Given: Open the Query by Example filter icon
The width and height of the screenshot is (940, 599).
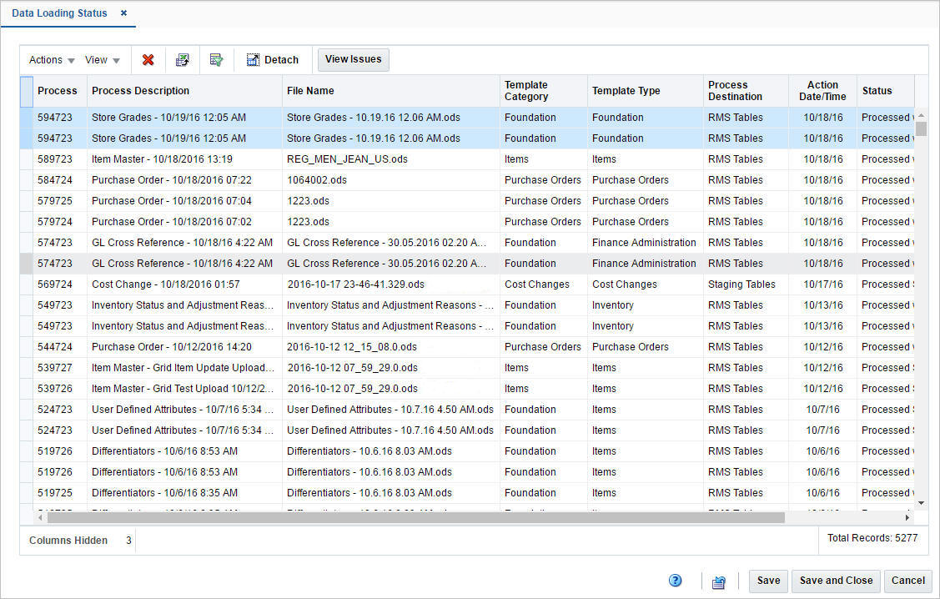Looking at the screenshot, I should [x=216, y=59].
